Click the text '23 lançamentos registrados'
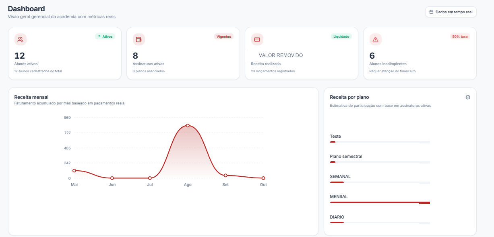This screenshot has width=494, height=237. [x=273, y=71]
